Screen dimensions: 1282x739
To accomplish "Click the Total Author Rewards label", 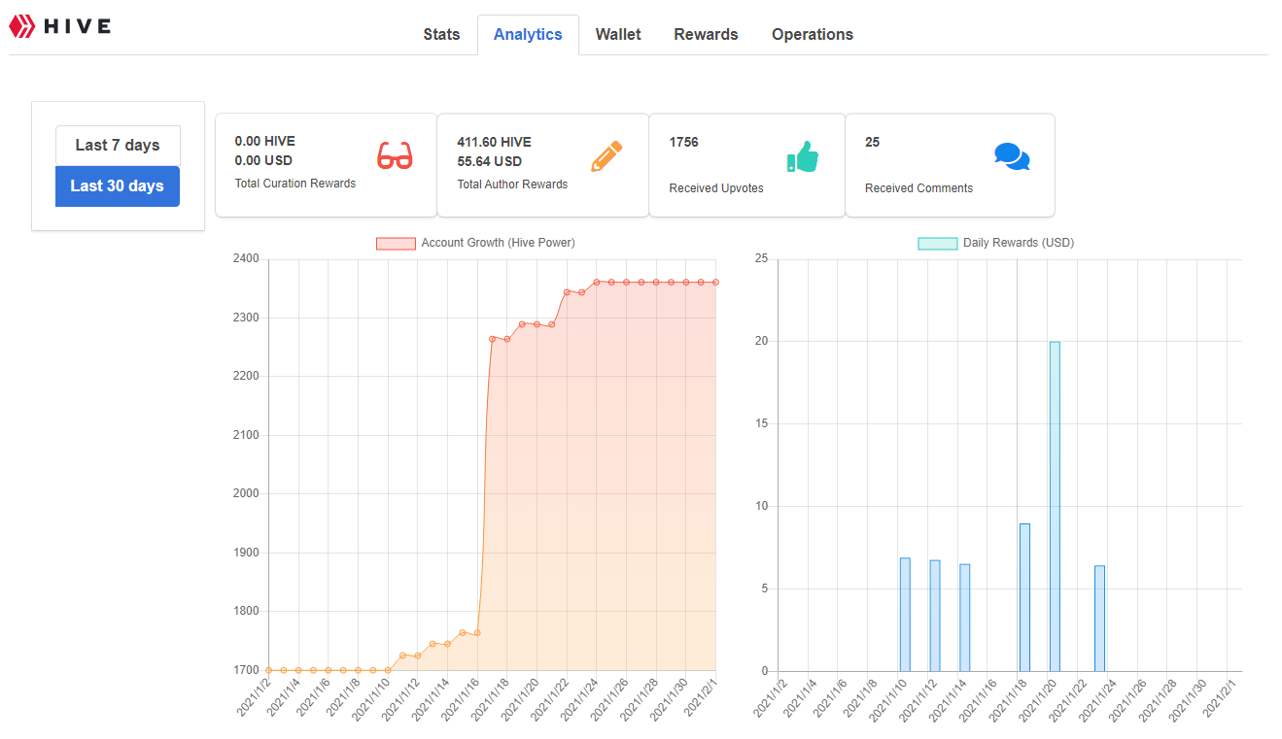I will (x=512, y=184).
